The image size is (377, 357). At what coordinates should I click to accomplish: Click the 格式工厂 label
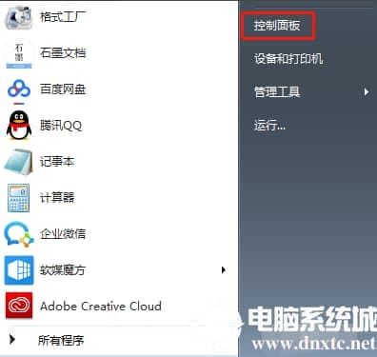63,16
